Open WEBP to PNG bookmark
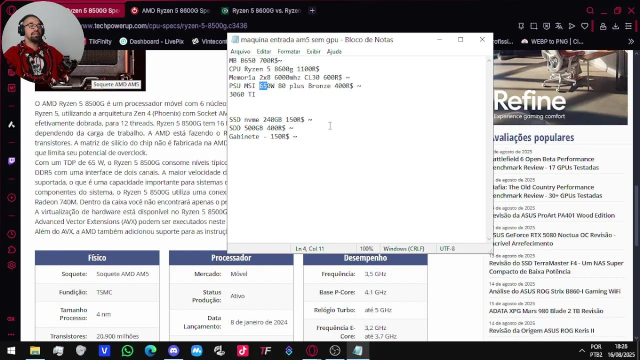The width and height of the screenshot is (640, 360). (x=552, y=41)
